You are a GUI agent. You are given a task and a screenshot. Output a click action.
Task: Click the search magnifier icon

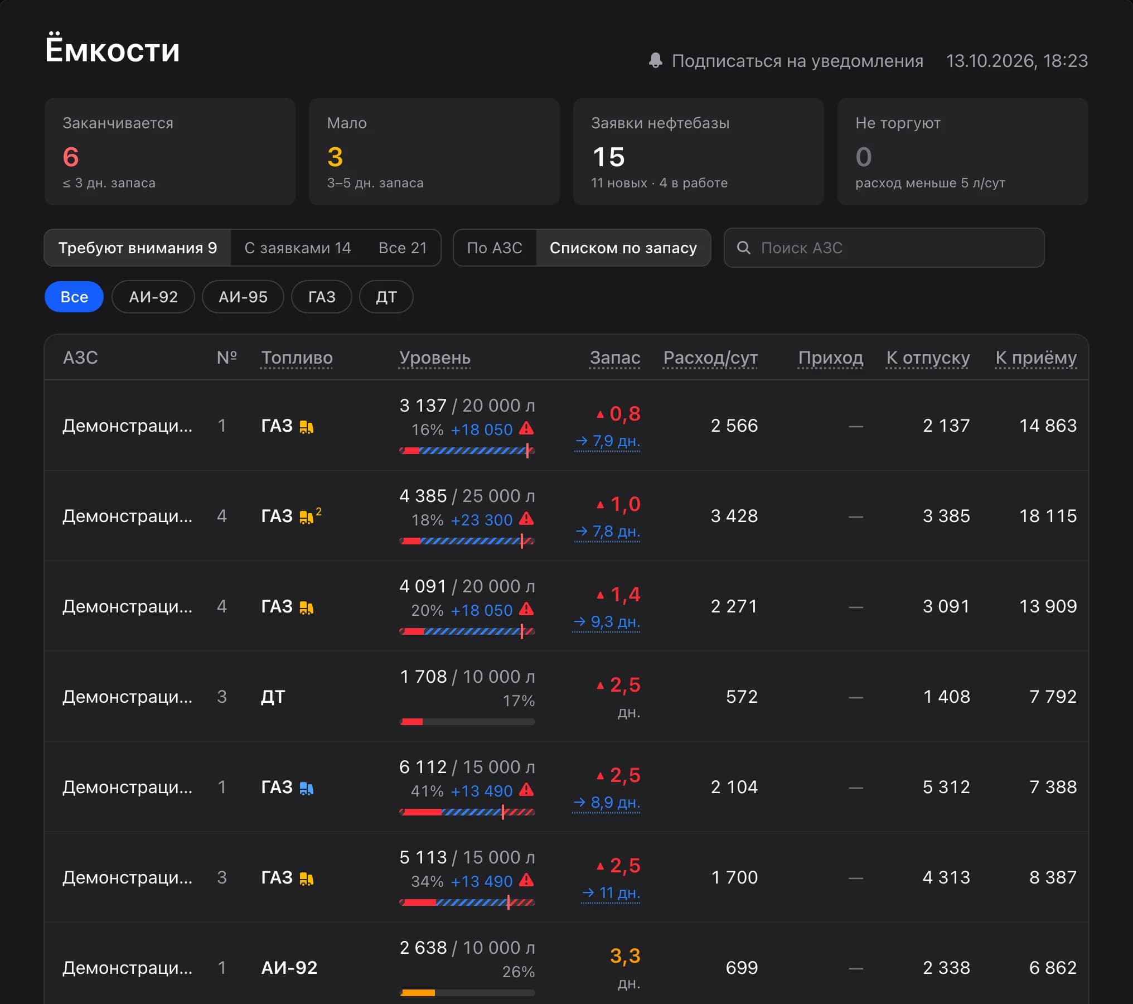744,248
